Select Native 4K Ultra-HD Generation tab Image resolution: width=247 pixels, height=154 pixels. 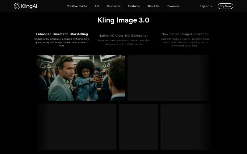[x=123, y=40]
